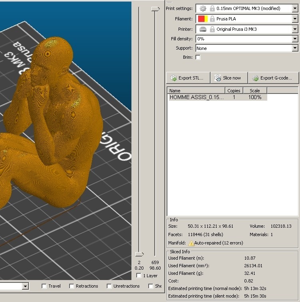Enable the Retractions checkbox

click(x=72, y=286)
